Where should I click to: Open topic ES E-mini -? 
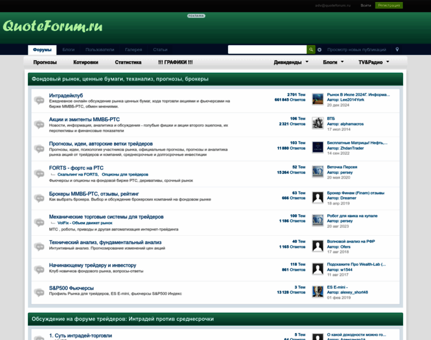[337, 287]
